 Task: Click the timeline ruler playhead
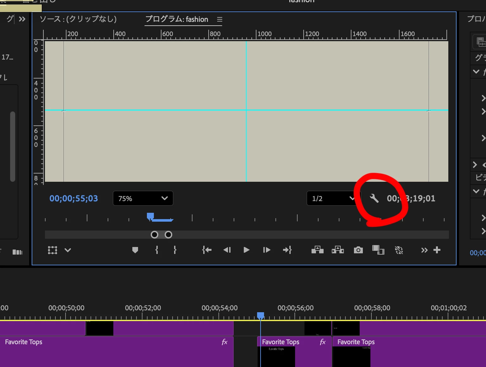pos(261,316)
